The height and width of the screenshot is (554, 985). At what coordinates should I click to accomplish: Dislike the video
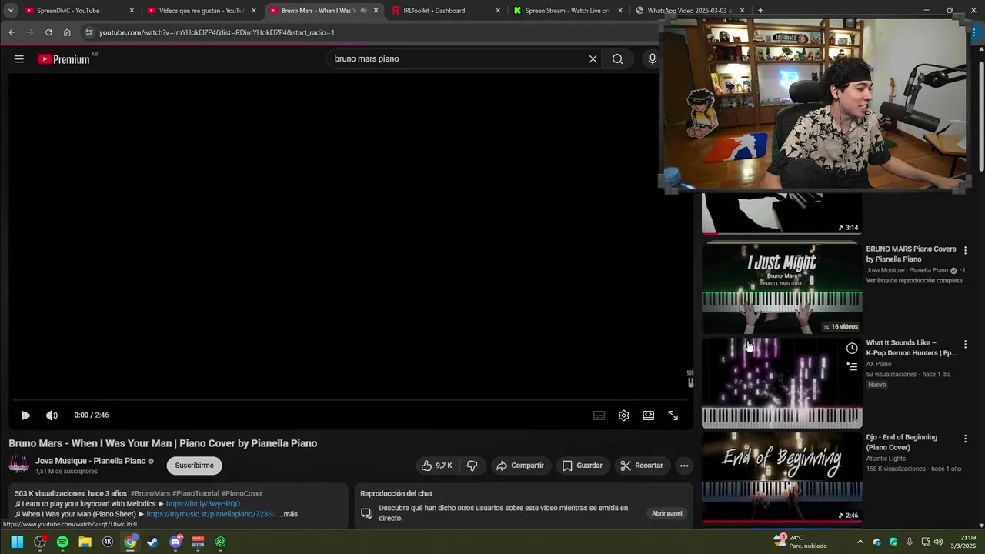[472, 466]
